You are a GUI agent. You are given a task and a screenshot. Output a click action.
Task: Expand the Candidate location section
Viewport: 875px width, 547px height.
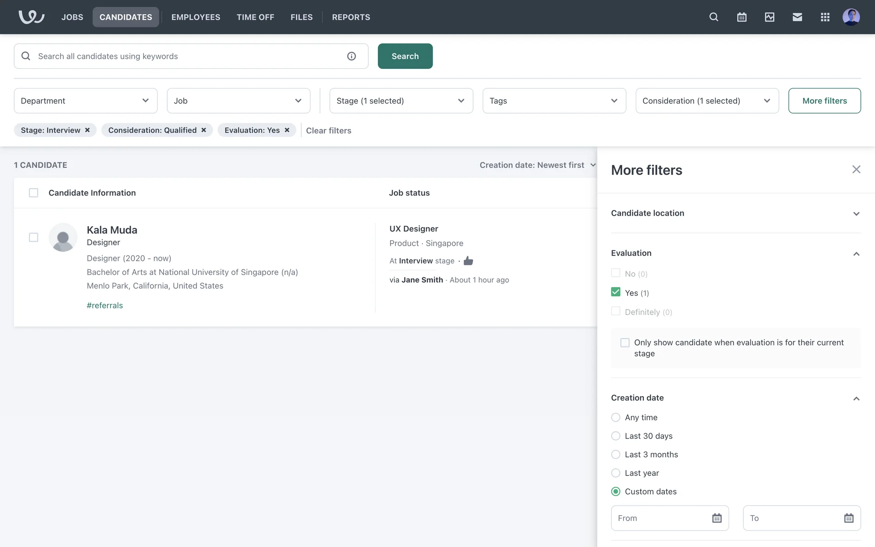[856, 214]
